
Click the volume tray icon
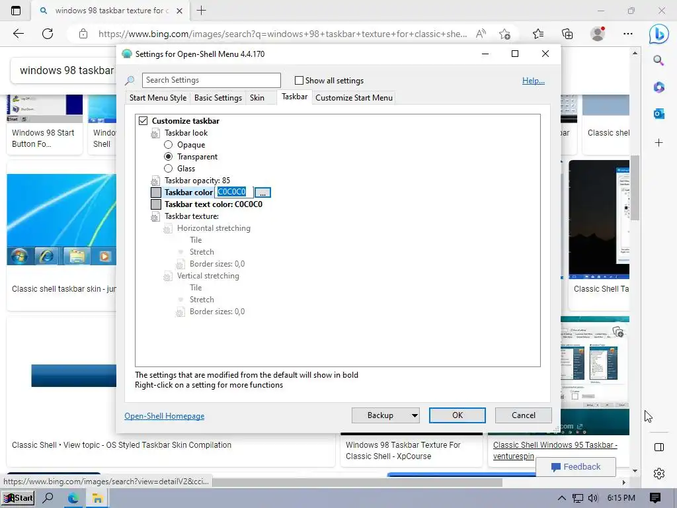pos(593,498)
